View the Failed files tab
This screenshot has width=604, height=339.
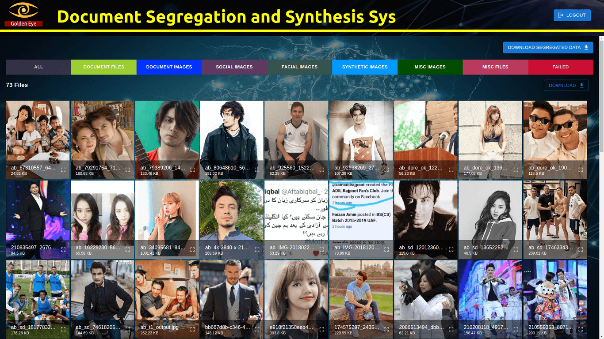coord(560,67)
